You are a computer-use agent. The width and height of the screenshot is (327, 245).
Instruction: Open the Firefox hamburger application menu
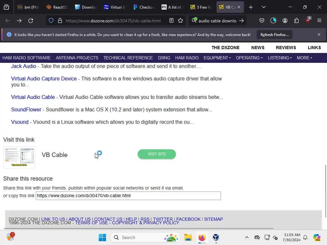[x=319, y=20]
